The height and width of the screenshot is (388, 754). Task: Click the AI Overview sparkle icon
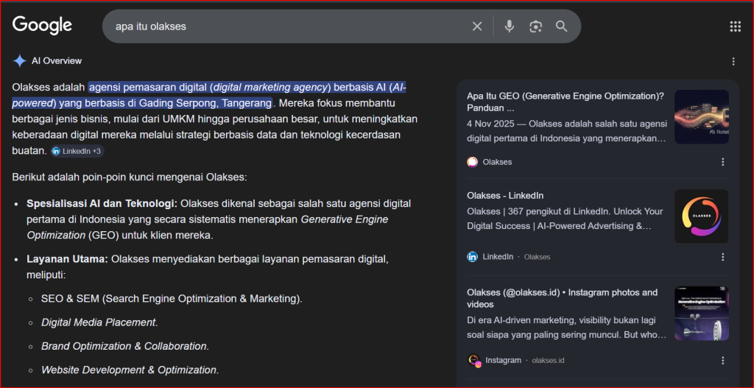coord(20,61)
